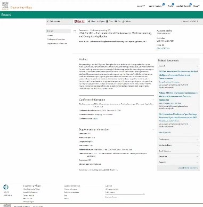Expand the Conferences section in Related documents
The image size is (203, 207).
[197, 140]
